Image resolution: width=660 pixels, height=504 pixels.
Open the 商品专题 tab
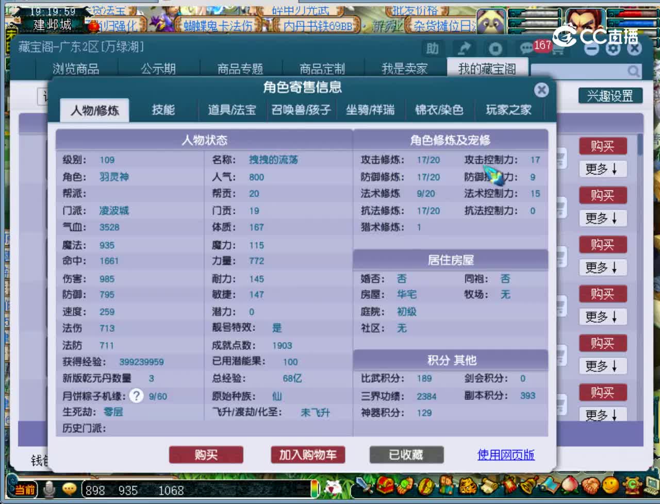tap(240, 69)
